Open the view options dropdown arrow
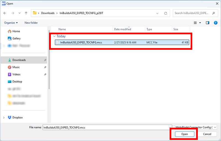This screenshot has height=141, width=221. [200, 23]
